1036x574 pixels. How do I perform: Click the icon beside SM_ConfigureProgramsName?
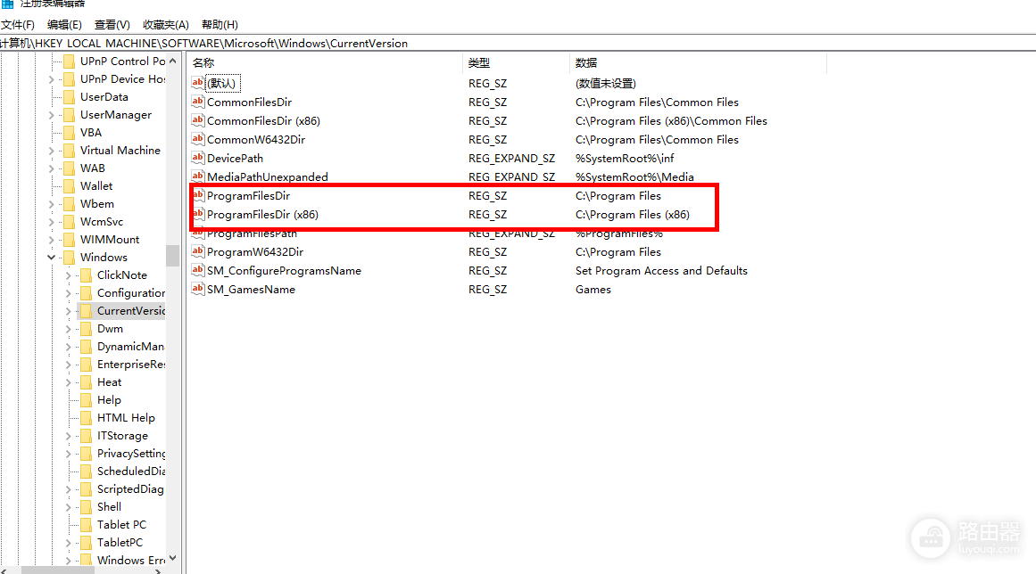tap(197, 270)
